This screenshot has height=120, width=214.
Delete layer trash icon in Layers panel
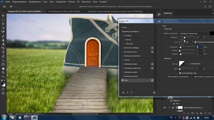pos(210,113)
